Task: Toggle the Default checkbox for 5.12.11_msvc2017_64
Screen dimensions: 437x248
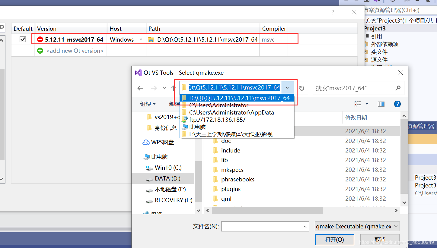Action: coord(23,39)
